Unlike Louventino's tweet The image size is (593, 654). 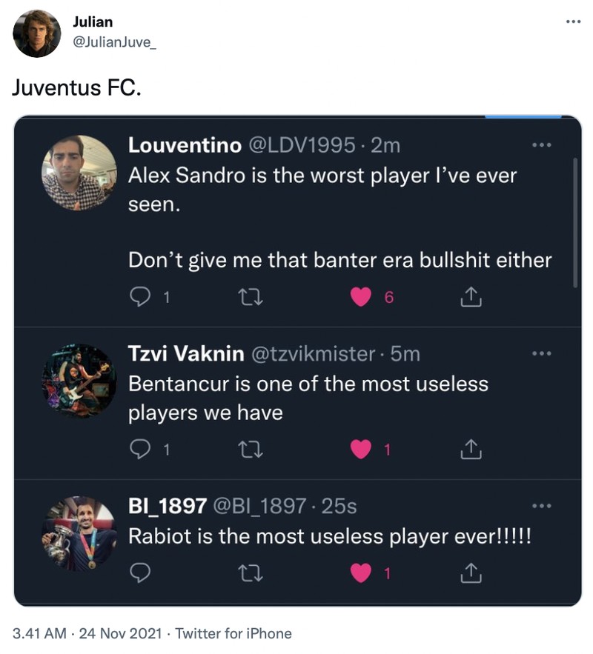[361, 297]
